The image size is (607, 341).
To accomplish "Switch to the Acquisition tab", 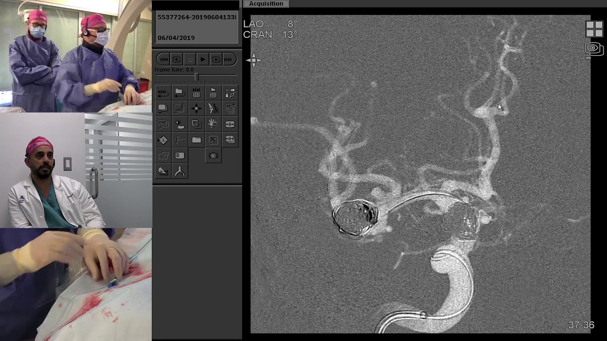I will [266, 4].
